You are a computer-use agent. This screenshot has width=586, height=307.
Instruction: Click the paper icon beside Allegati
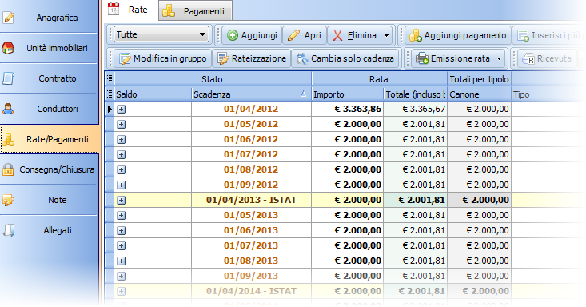tap(9, 230)
